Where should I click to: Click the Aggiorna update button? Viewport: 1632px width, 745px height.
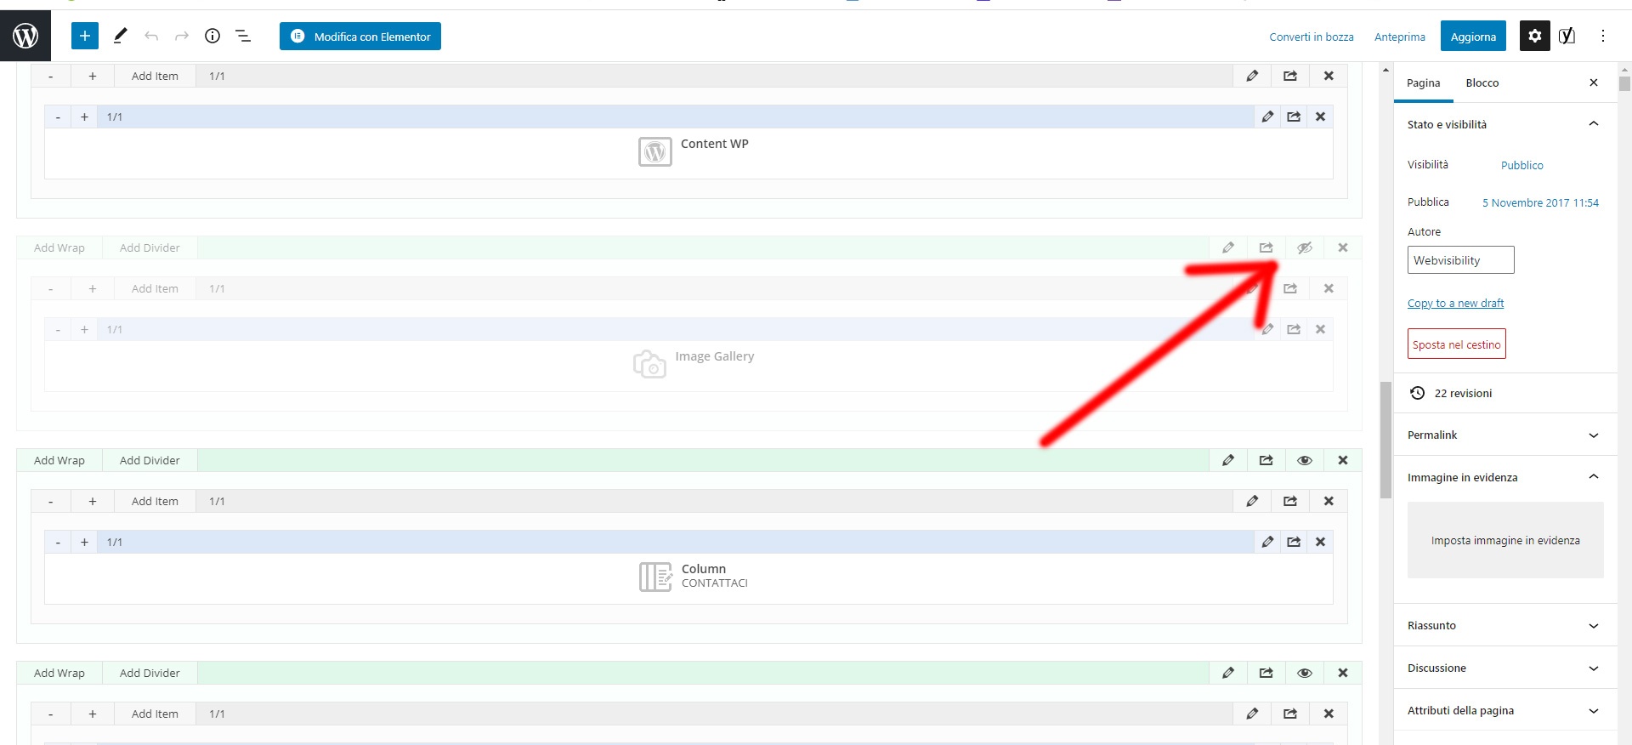pyautogui.click(x=1473, y=36)
